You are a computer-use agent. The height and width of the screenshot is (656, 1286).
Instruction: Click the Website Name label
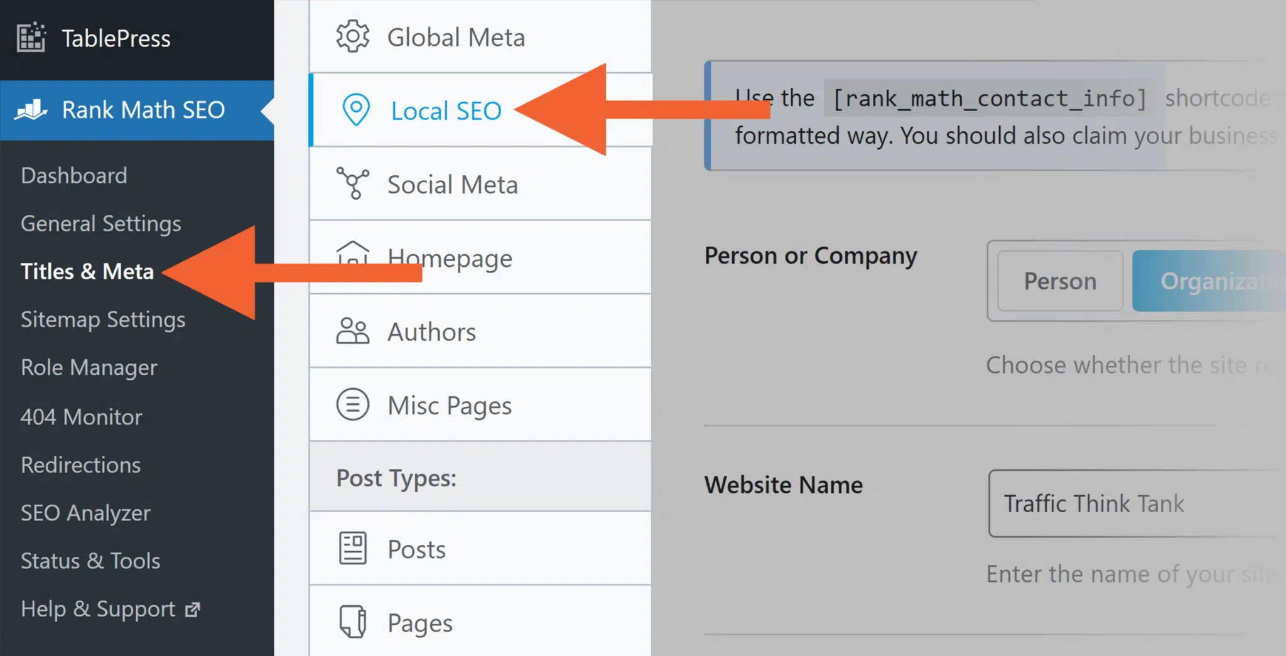point(784,485)
